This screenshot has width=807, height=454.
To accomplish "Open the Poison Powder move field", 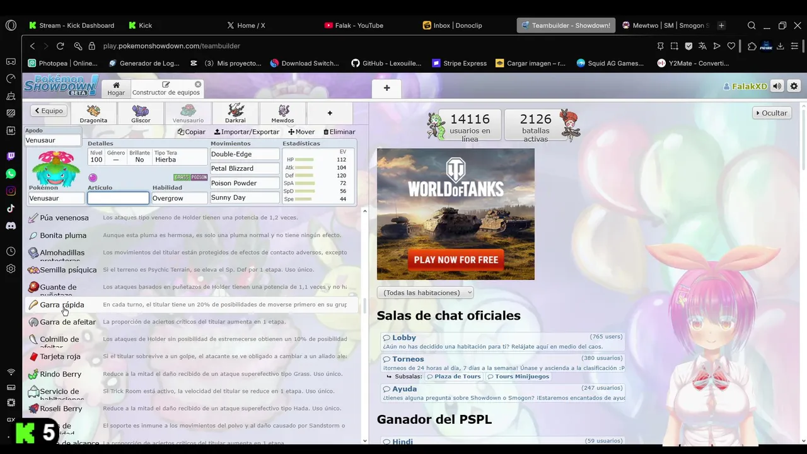I will 245,183.
